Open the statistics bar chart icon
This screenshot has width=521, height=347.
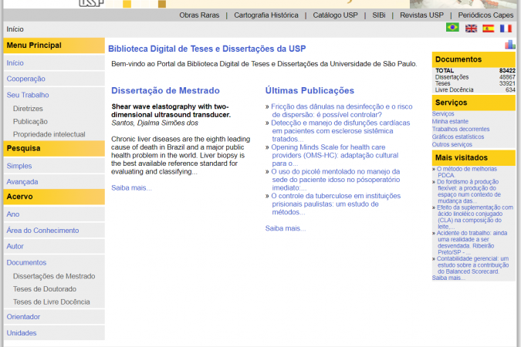coord(509,45)
